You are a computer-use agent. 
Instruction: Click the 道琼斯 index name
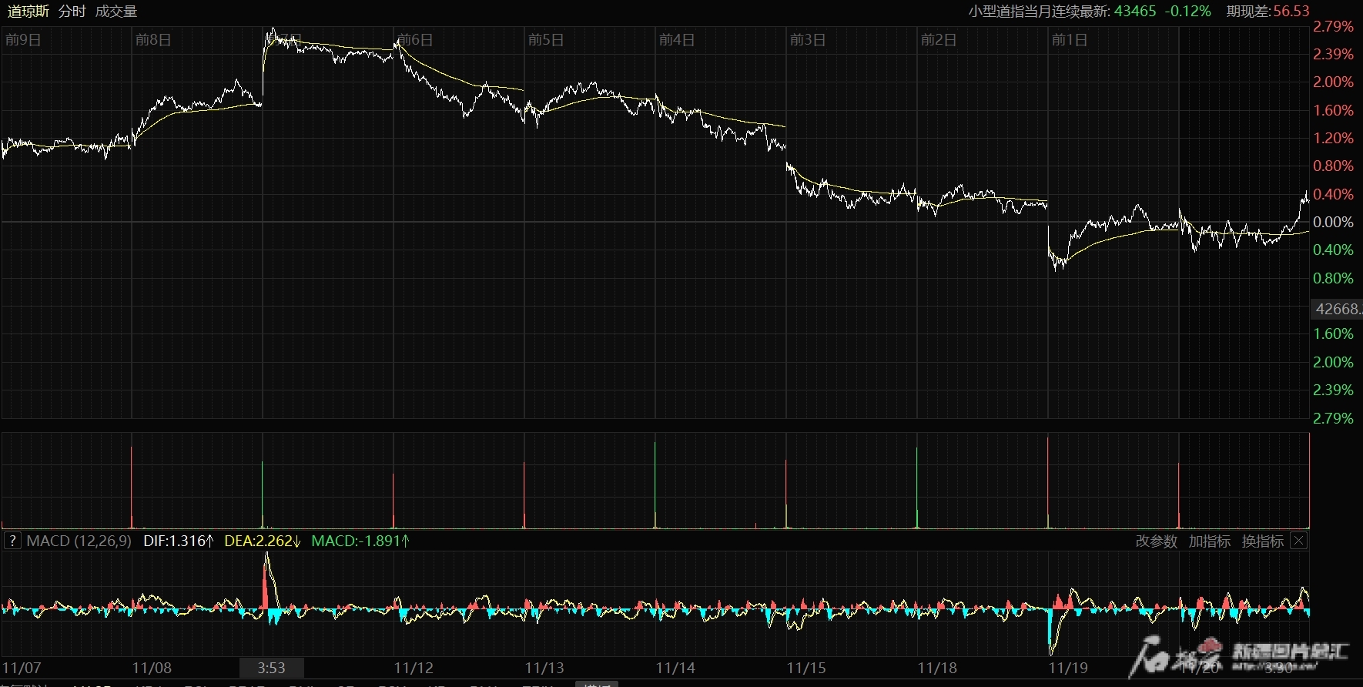pyautogui.click(x=28, y=12)
